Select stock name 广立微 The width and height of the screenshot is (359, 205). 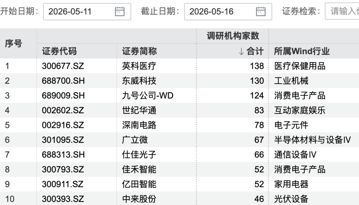point(135,140)
